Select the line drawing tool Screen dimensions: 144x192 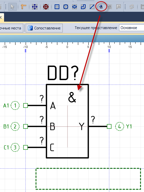(x=92, y=7)
